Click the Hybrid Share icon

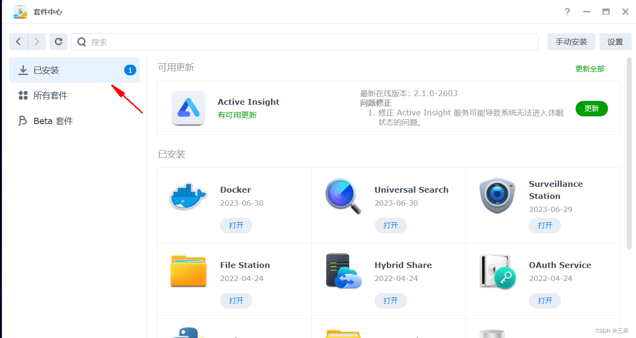[x=343, y=271]
